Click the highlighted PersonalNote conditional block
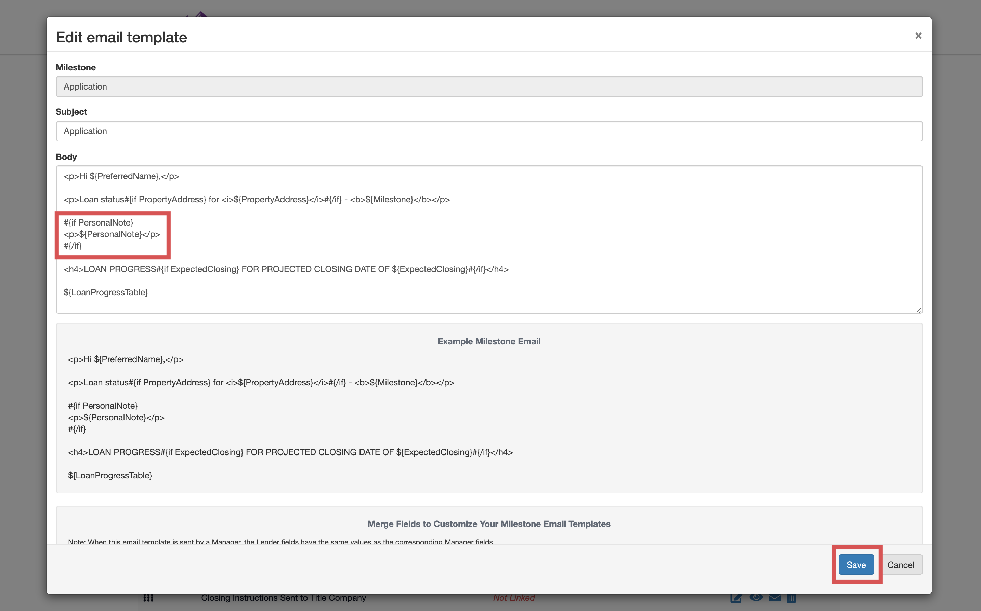The height and width of the screenshot is (611, 981). pyautogui.click(x=113, y=234)
